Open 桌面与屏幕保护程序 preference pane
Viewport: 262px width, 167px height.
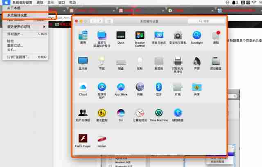[x=102, y=39]
